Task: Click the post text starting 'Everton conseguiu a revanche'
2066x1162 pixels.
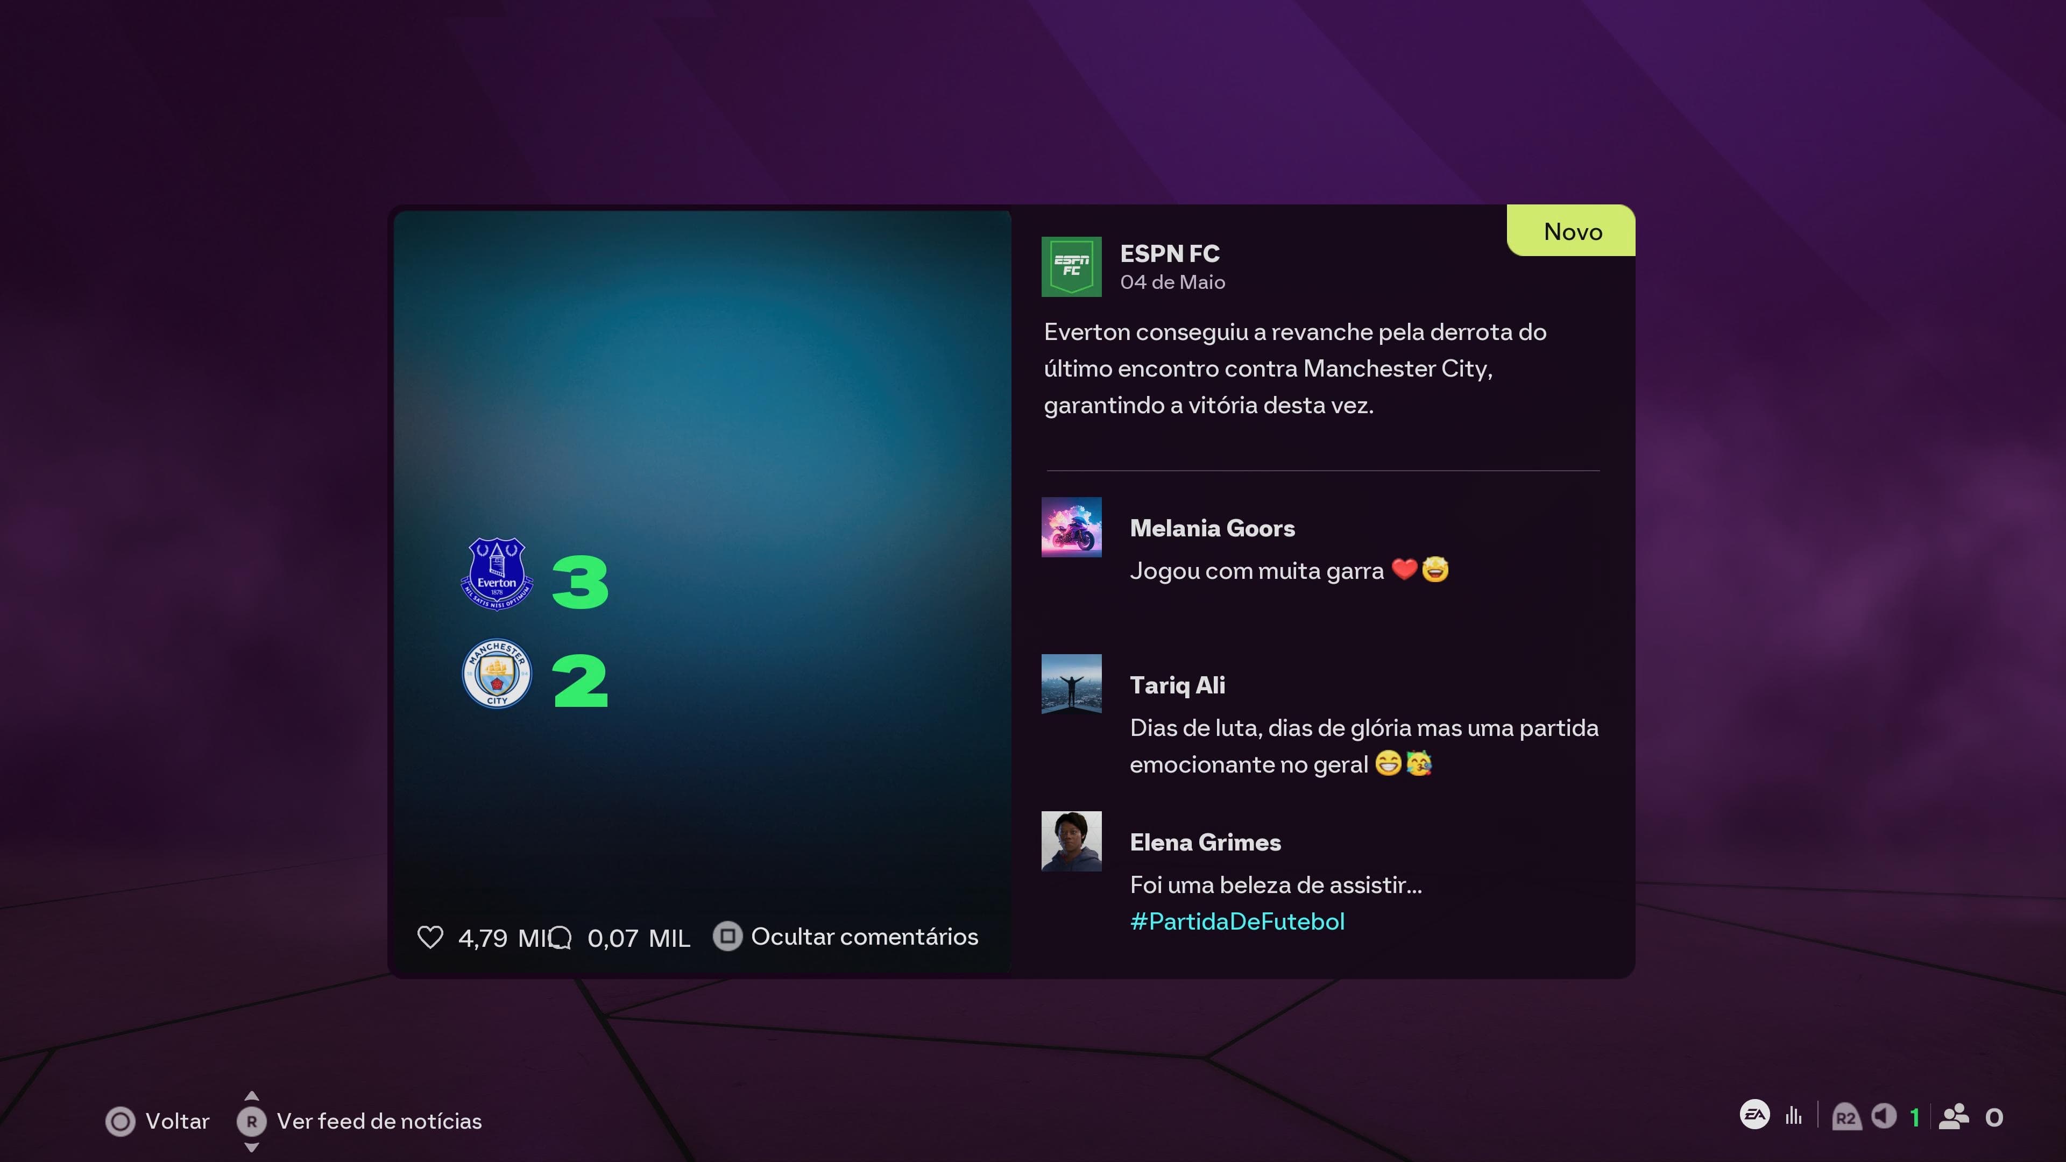Action: pyautogui.click(x=1295, y=369)
